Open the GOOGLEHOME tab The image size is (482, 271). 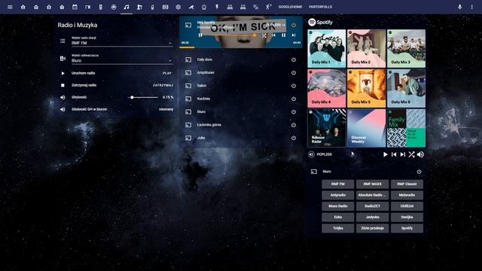coord(290,7)
